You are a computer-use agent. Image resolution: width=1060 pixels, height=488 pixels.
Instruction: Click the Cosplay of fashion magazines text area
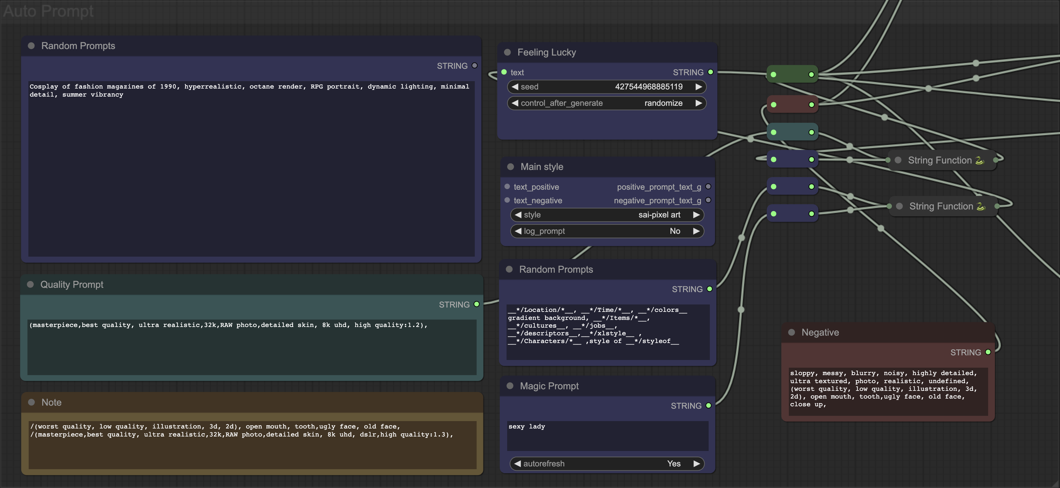pyautogui.click(x=251, y=169)
